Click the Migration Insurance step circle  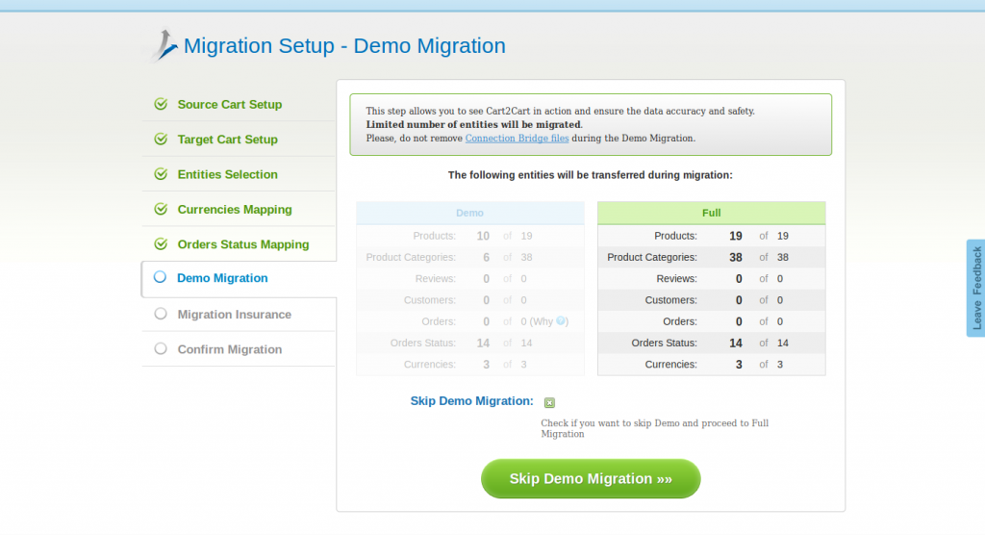point(161,314)
